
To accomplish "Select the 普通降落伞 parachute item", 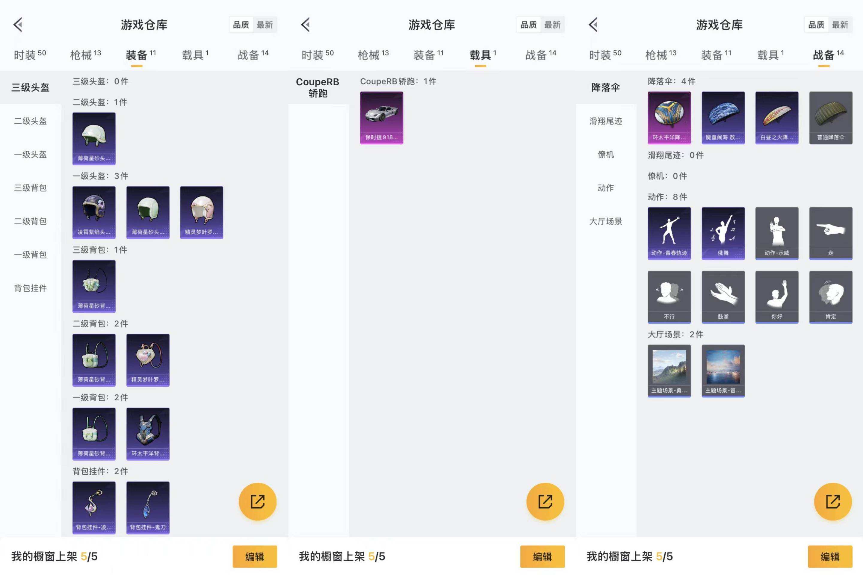I will [830, 117].
